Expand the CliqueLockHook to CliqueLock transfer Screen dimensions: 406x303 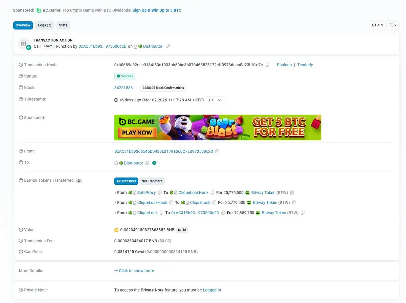pyautogui.click(x=115, y=203)
